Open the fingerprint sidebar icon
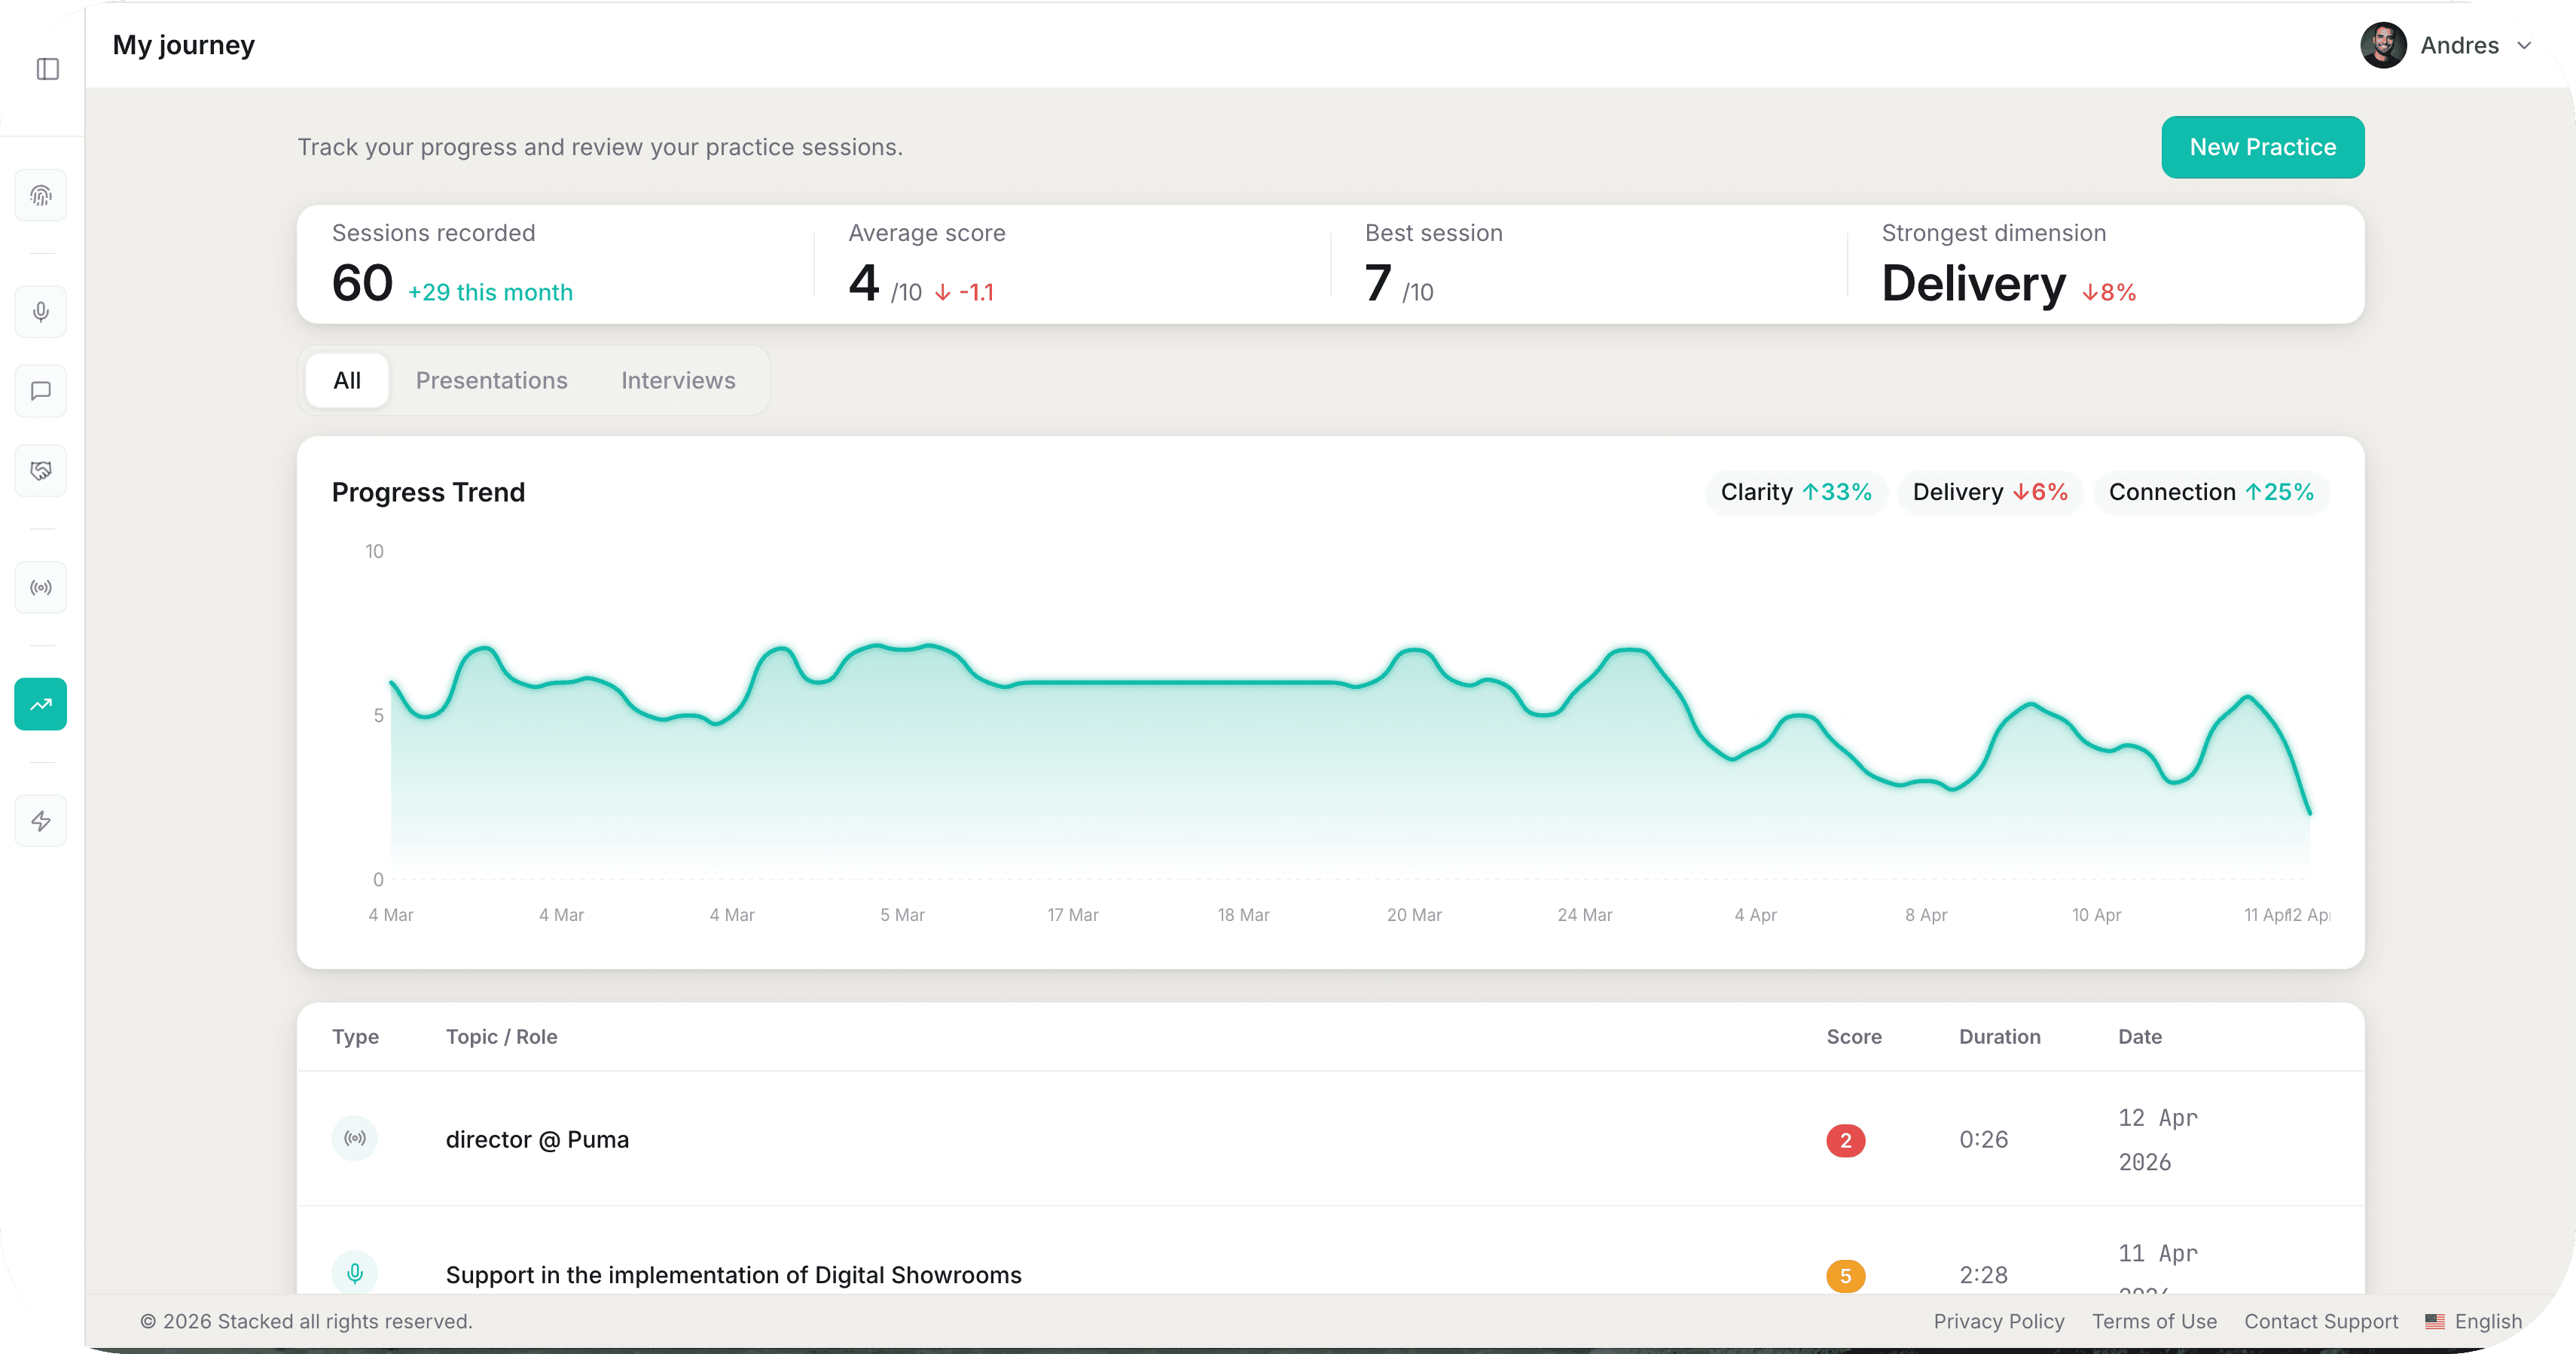Image resolution: width=2576 pixels, height=1354 pixels. tap(41, 196)
